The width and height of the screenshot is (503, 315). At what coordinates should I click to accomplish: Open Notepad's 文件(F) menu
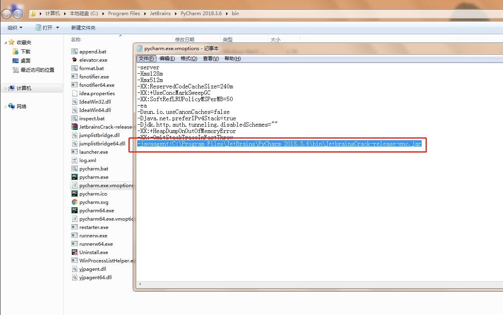tap(146, 59)
